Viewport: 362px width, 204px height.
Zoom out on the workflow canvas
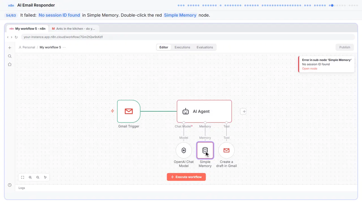point(38,177)
